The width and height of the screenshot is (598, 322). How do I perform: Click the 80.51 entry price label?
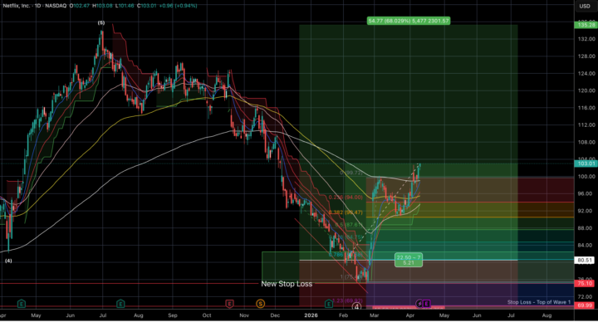(x=585, y=261)
